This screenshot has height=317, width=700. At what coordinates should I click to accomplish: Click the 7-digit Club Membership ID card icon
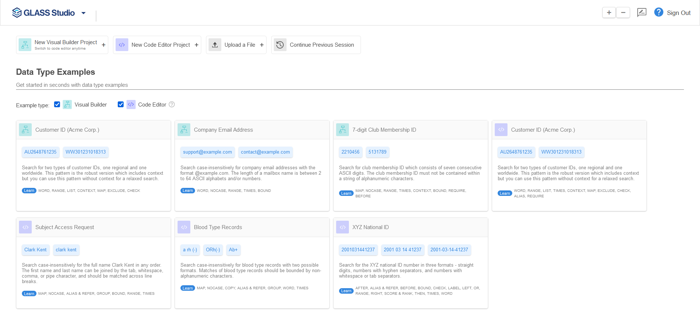click(342, 130)
